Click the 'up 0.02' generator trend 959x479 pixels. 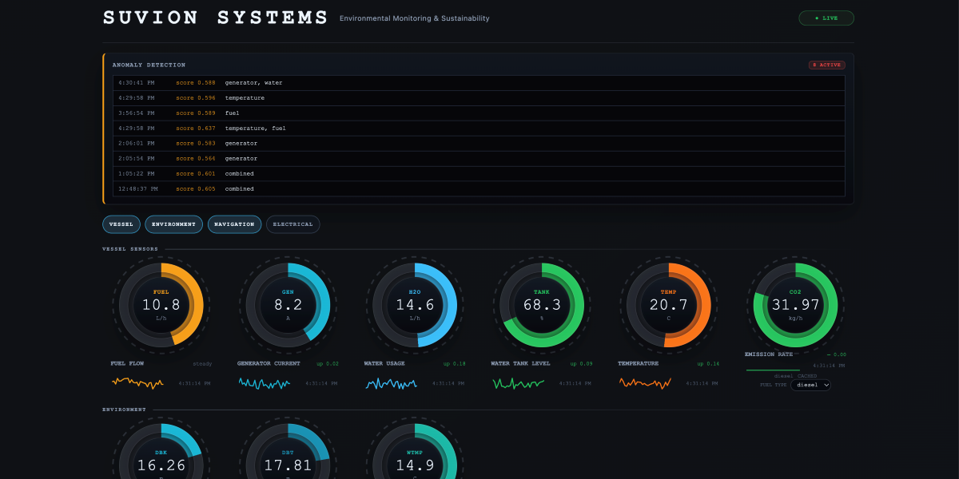click(x=328, y=364)
